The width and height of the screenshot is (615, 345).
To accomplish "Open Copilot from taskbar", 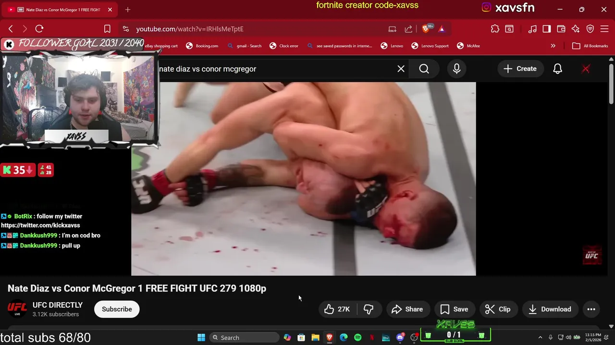I will coord(287,337).
